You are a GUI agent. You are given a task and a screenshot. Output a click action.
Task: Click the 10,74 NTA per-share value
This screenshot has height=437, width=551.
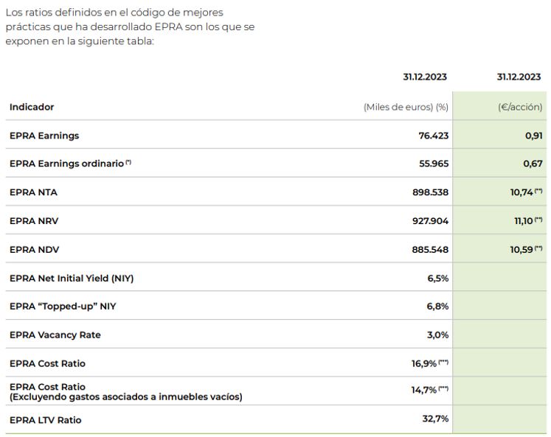click(522, 192)
